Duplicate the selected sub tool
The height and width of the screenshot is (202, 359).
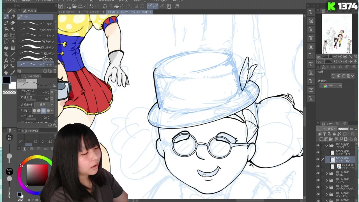(50, 71)
